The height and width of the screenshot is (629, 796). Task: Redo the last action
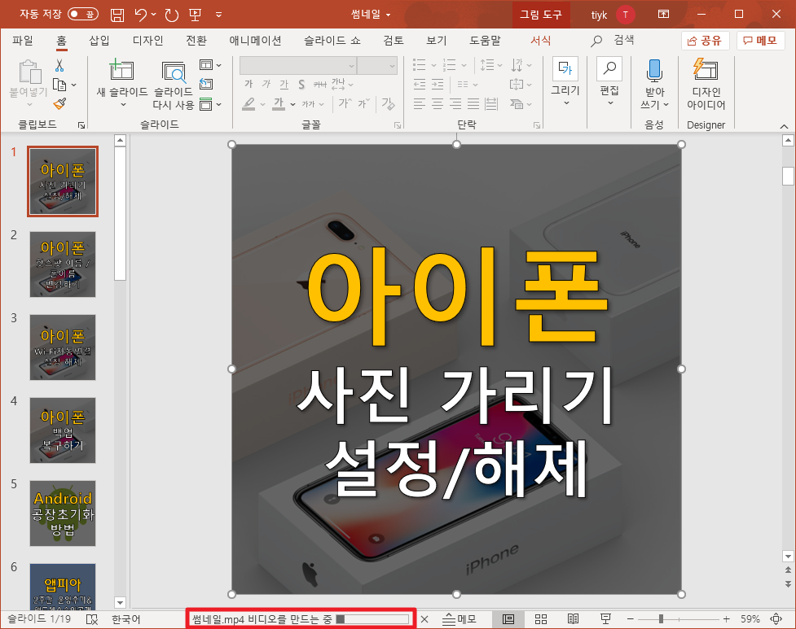(172, 15)
